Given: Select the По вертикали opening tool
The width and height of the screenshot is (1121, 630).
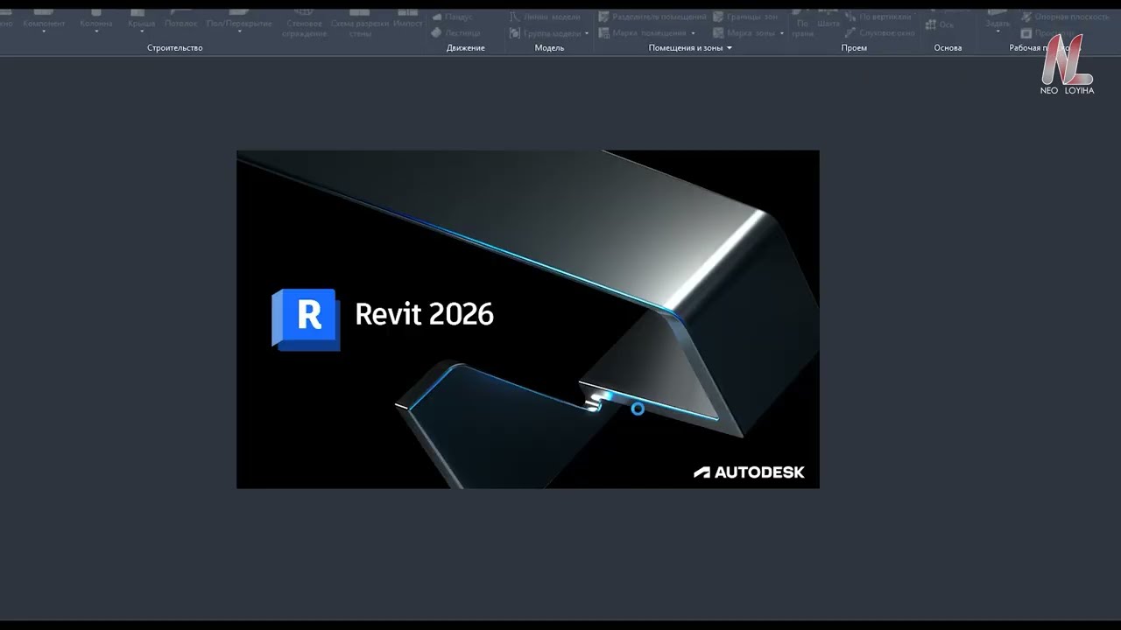Looking at the screenshot, I should coord(878,17).
